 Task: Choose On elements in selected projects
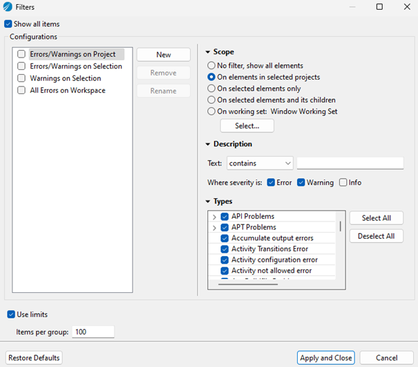[x=211, y=77]
